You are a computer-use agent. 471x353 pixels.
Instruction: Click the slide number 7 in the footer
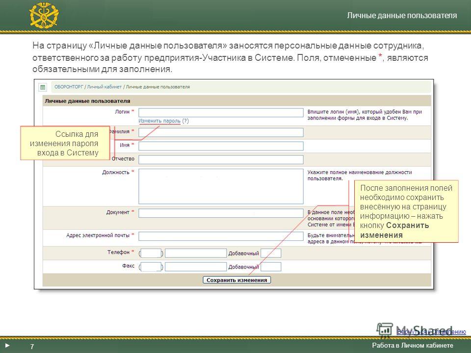click(32, 347)
